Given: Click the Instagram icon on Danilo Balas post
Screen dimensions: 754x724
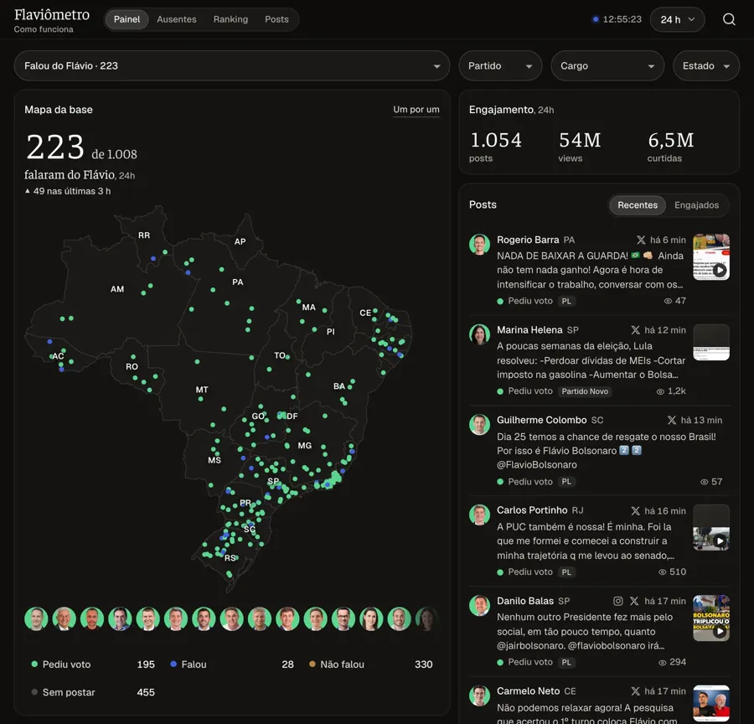Looking at the screenshot, I should coord(618,601).
